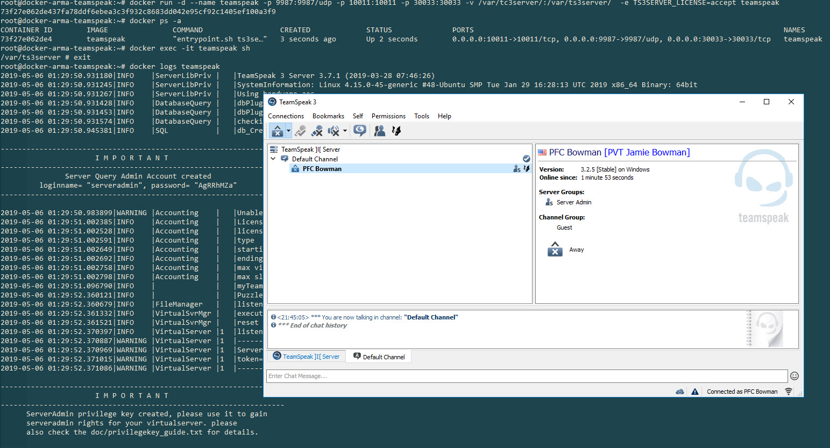830x448 pixels.
Task: Click the emoji smiley icon
Action: pyautogui.click(x=794, y=376)
